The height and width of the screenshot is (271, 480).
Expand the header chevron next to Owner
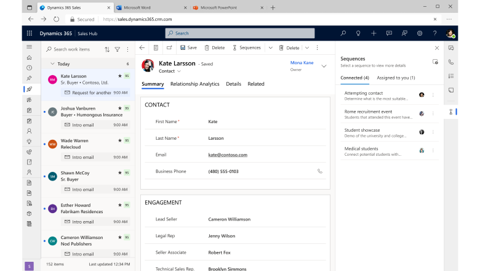pos(324,66)
